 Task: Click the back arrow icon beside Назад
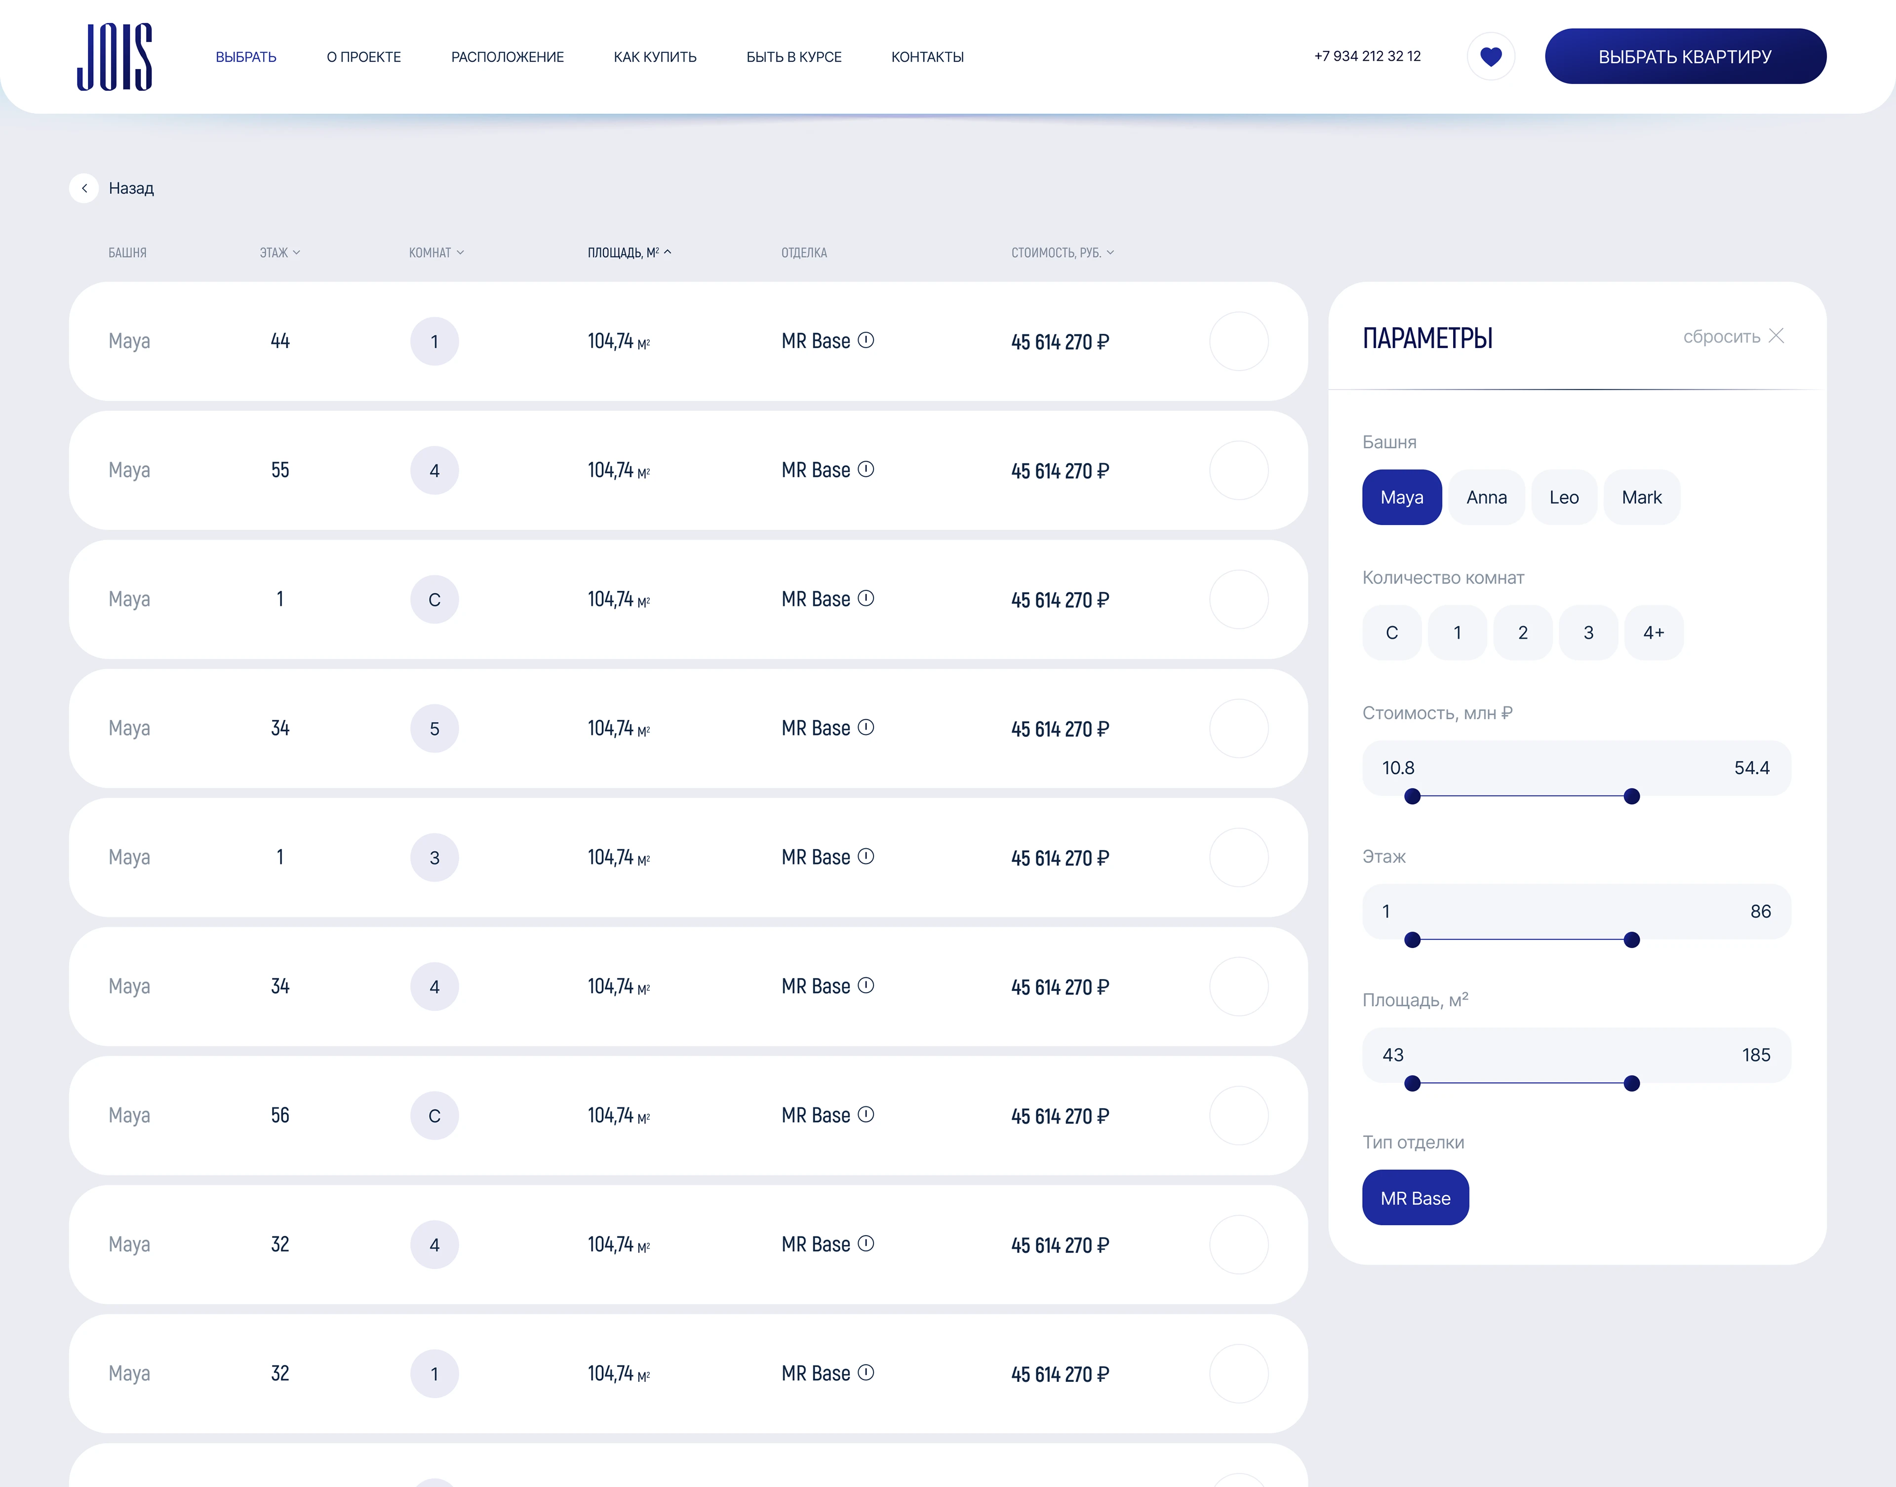pos(83,188)
